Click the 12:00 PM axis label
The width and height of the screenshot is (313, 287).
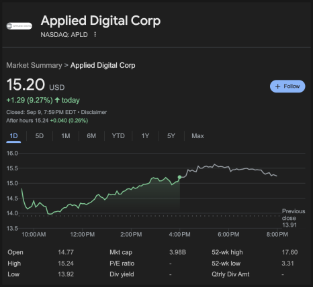pos(83,234)
